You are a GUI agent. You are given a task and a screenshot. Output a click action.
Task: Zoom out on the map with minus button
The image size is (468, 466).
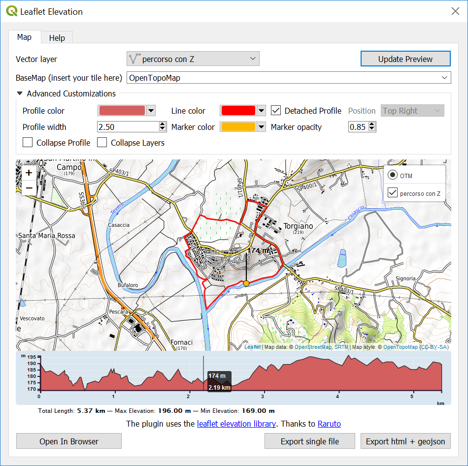29,188
